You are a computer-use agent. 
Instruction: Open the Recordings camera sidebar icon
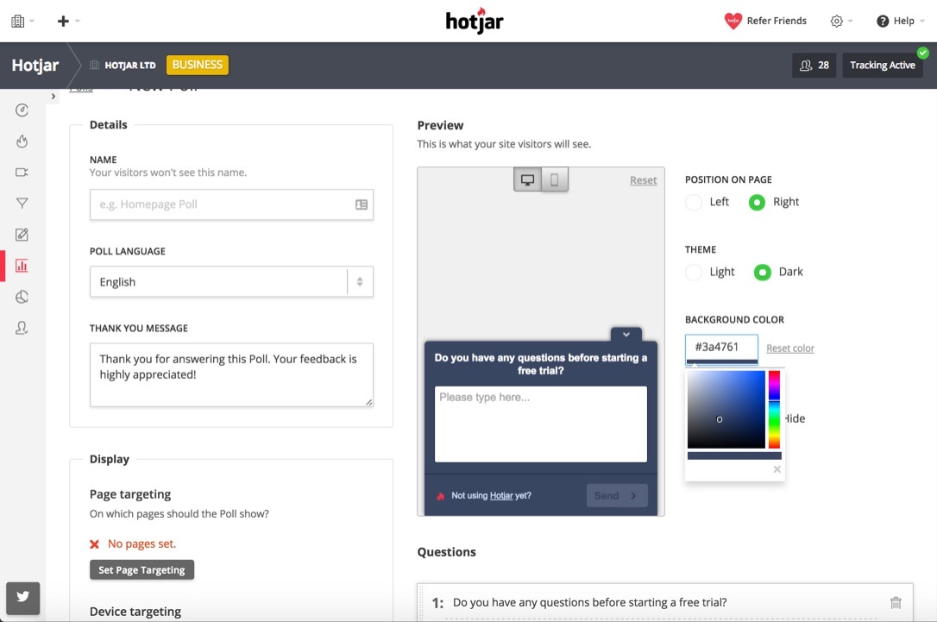[x=22, y=172]
